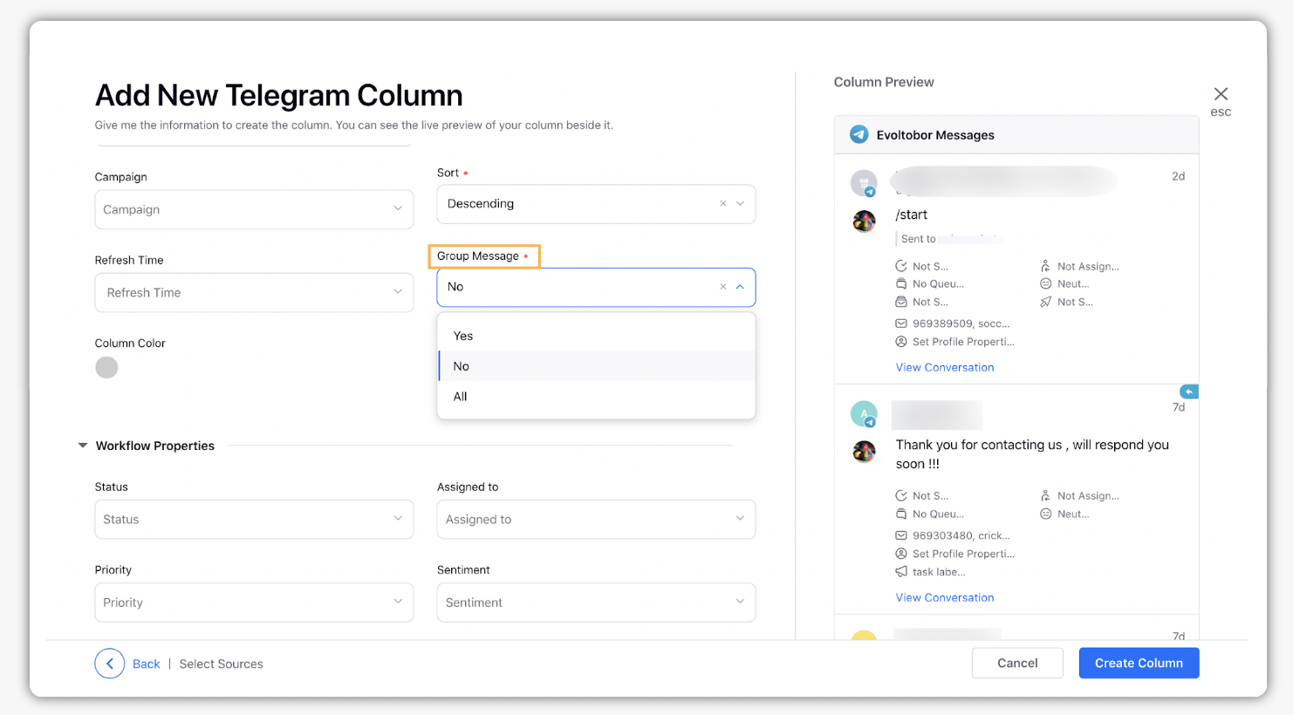The height and width of the screenshot is (715, 1293).
Task: Click the paper plane Not S... icon
Action: (1045, 302)
